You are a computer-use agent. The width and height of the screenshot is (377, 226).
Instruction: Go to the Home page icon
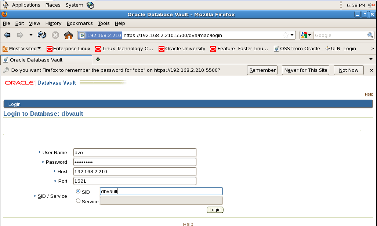coord(69,35)
